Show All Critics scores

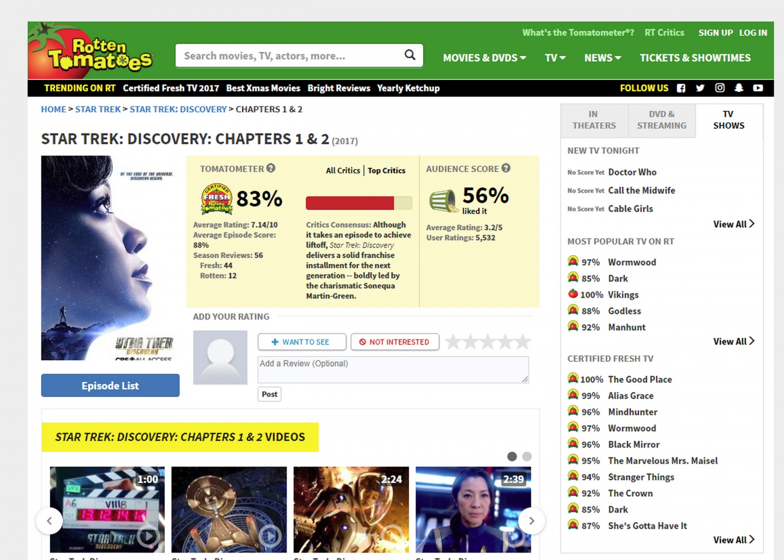tap(343, 170)
